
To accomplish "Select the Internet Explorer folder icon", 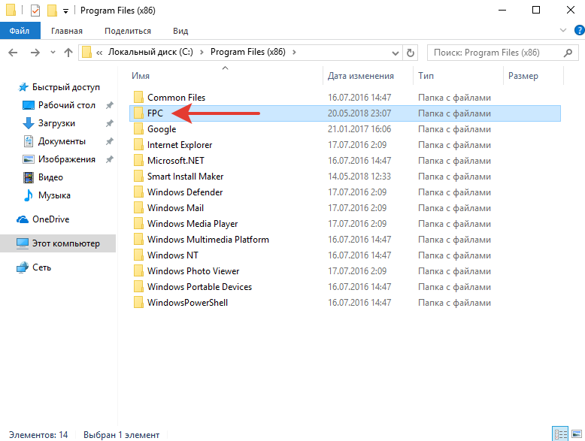I will pyautogui.click(x=138, y=145).
